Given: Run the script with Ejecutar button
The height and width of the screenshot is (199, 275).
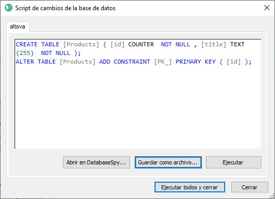Looking at the screenshot, I should pyautogui.click(x=233, y=162).
